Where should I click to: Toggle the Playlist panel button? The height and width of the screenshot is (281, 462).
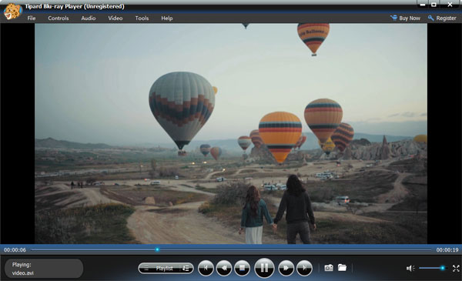coord(159,269)
